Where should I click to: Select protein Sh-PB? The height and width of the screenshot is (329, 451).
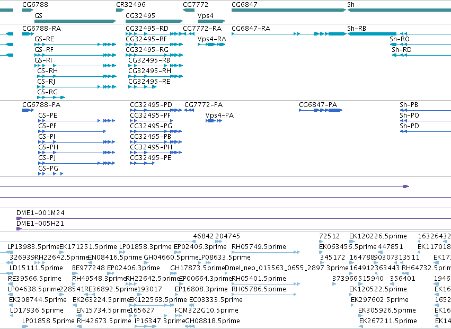point(409,105)
